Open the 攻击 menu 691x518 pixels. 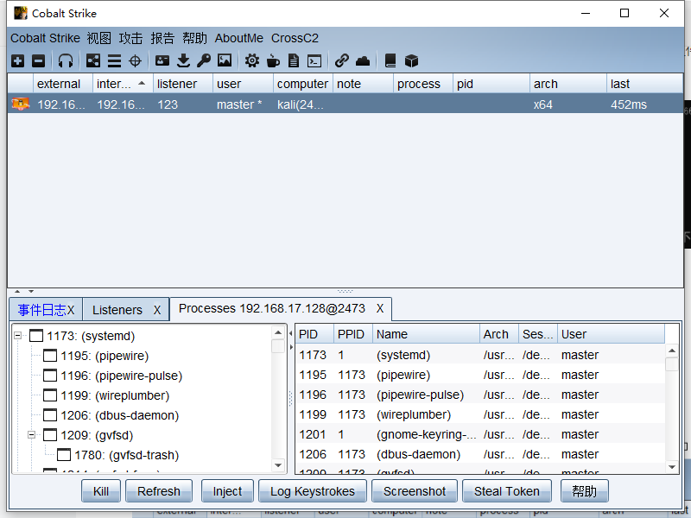(x=131, y=38)
